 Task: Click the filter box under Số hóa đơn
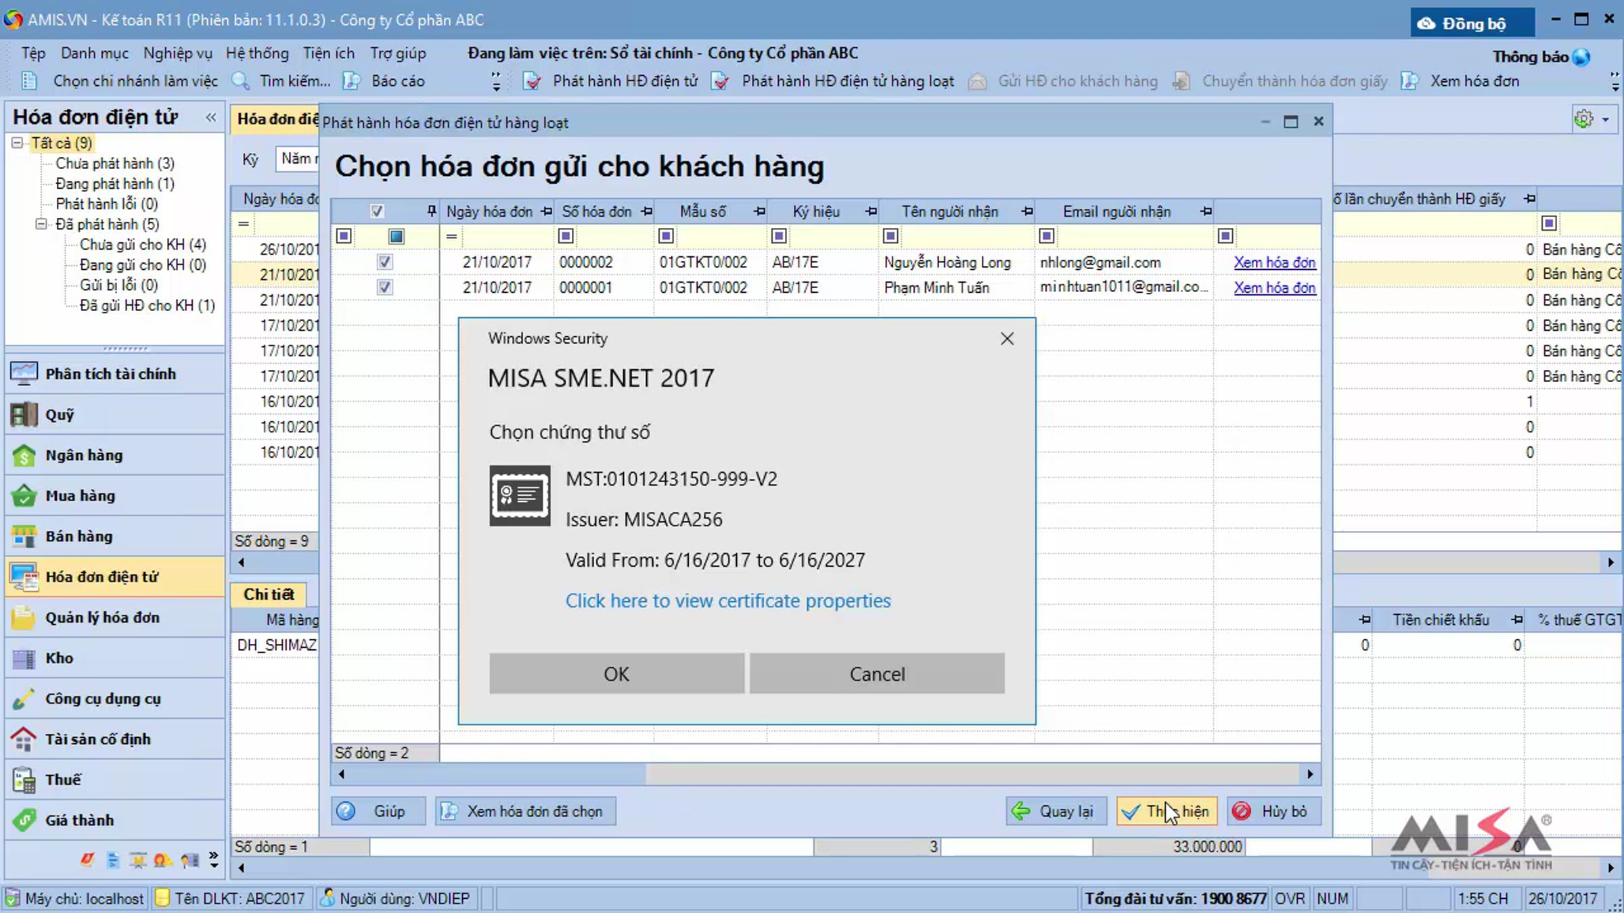pyautogui.click(x=566, y=235)
